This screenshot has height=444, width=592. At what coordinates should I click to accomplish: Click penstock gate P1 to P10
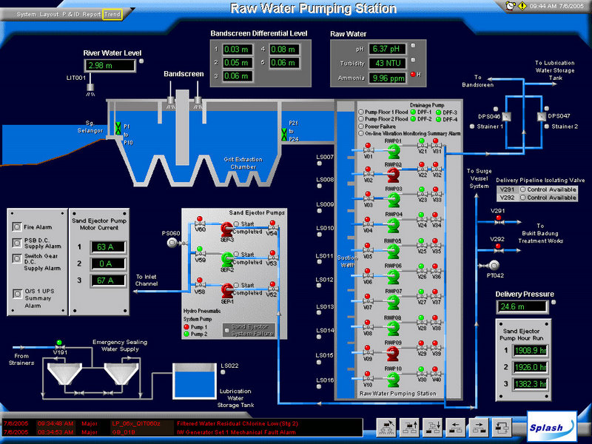(118, 128)
